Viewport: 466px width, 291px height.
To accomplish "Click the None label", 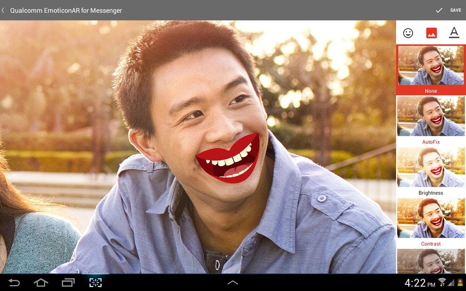I will 431,91.
